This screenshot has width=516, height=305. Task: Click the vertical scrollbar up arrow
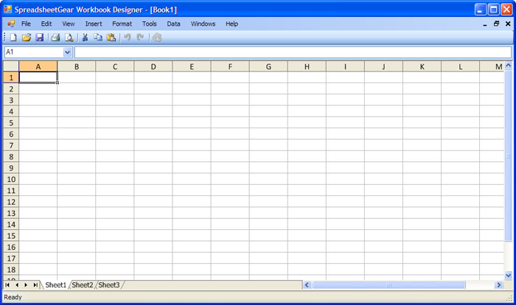click(x=509, y=66)
